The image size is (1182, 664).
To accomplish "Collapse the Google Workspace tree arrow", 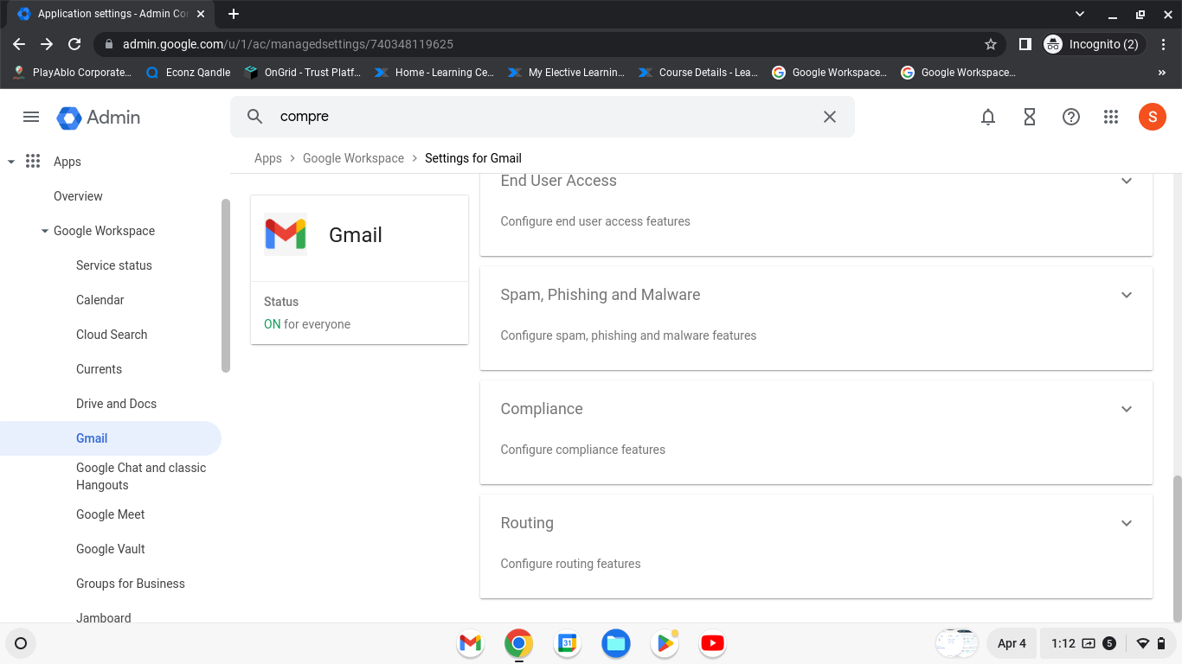I will click(45, 231).
